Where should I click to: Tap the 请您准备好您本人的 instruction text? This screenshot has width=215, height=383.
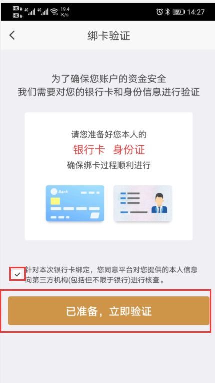pyautogui.click(x=109, y=134)
